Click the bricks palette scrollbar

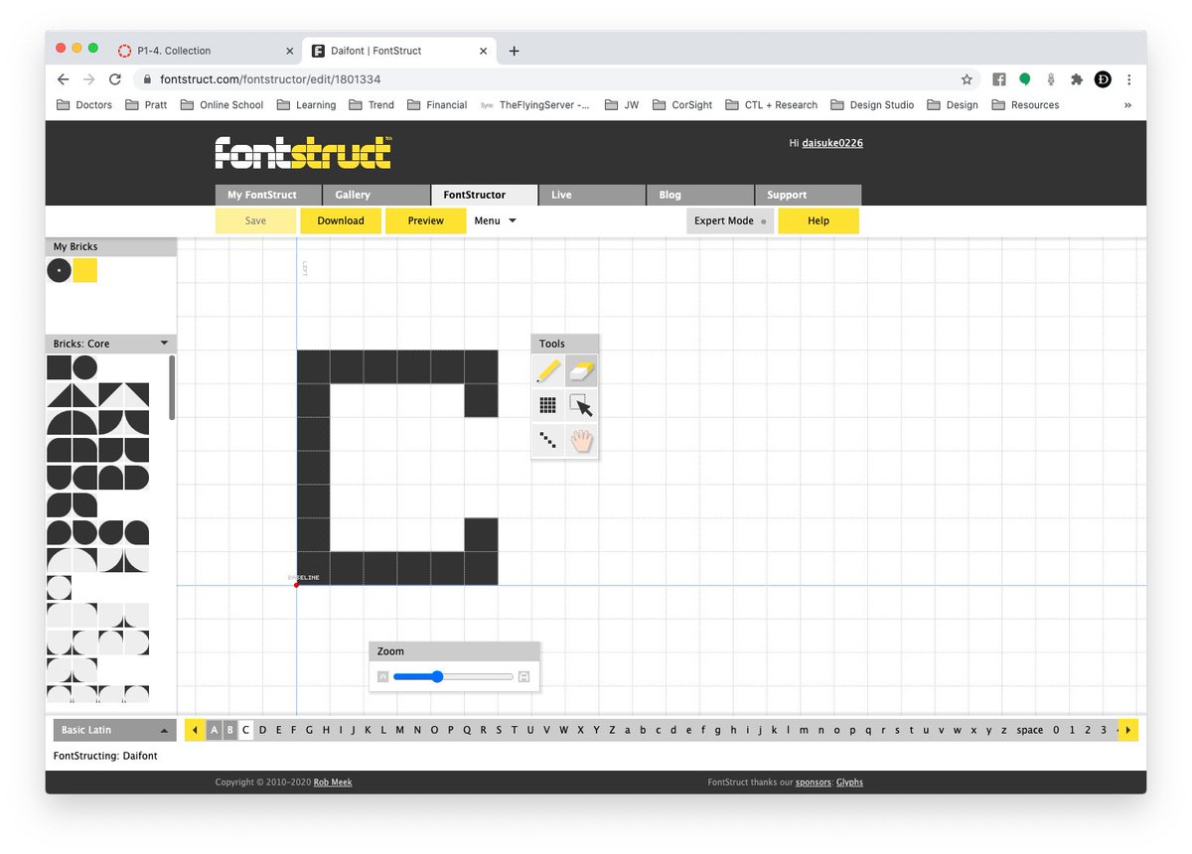(172, 387)
